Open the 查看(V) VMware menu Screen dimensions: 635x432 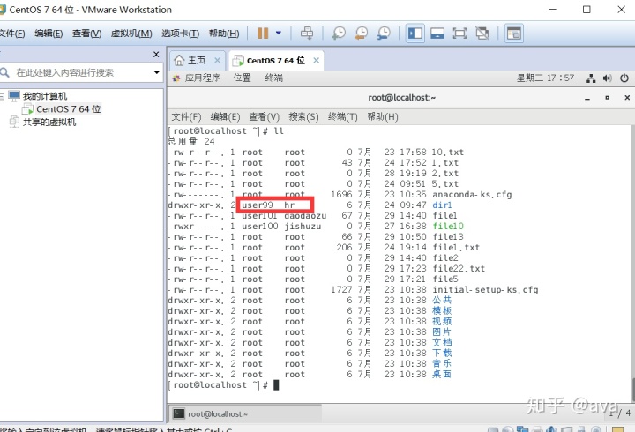tap(87, 34)
